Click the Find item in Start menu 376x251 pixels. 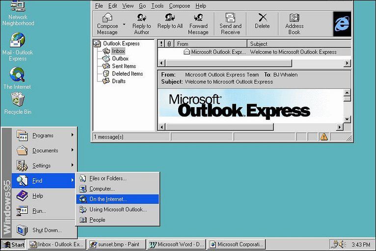pyautogui.click(x=44, y=181)
